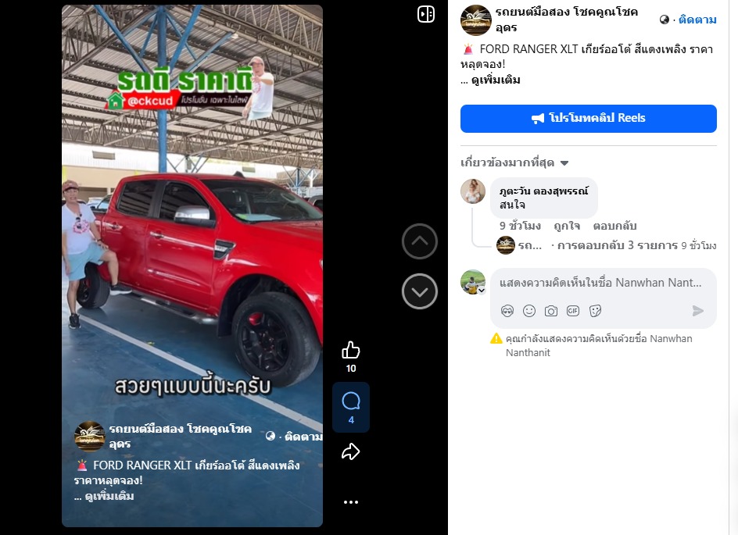Attach a photo using camera icon

click(x=551, y=311)
